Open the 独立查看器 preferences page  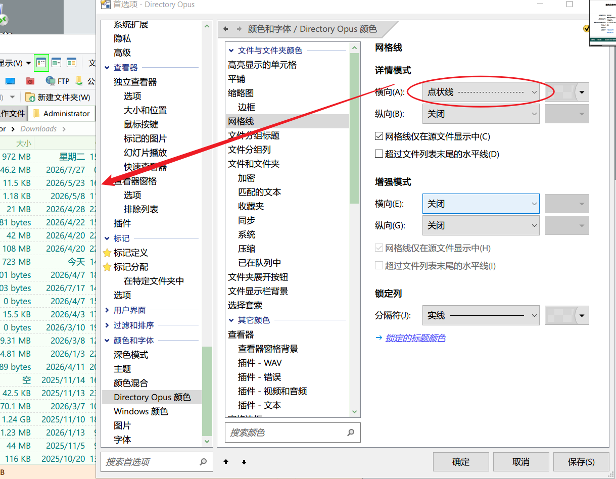pos(135,82)
